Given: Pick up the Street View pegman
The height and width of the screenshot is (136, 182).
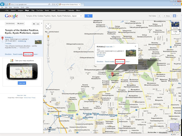Looking at the screenshot, I should click(x=48, y=36).
